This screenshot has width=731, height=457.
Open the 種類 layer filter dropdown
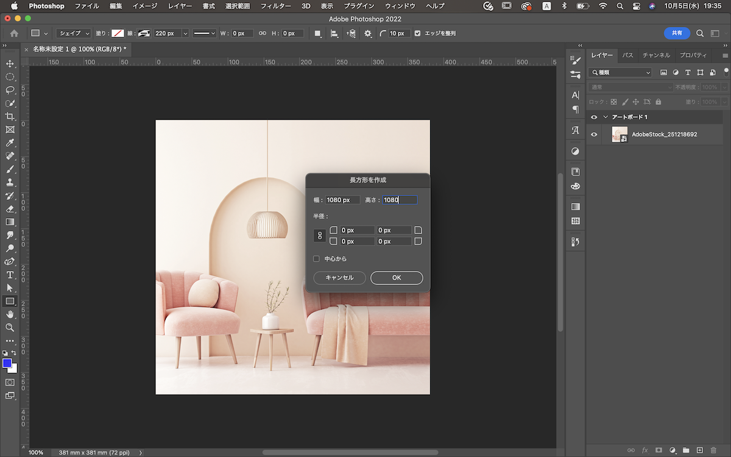click(621, 73)
